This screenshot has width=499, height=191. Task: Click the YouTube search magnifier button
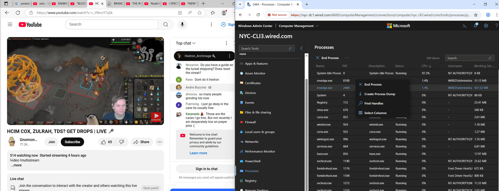tap(166, 25)
